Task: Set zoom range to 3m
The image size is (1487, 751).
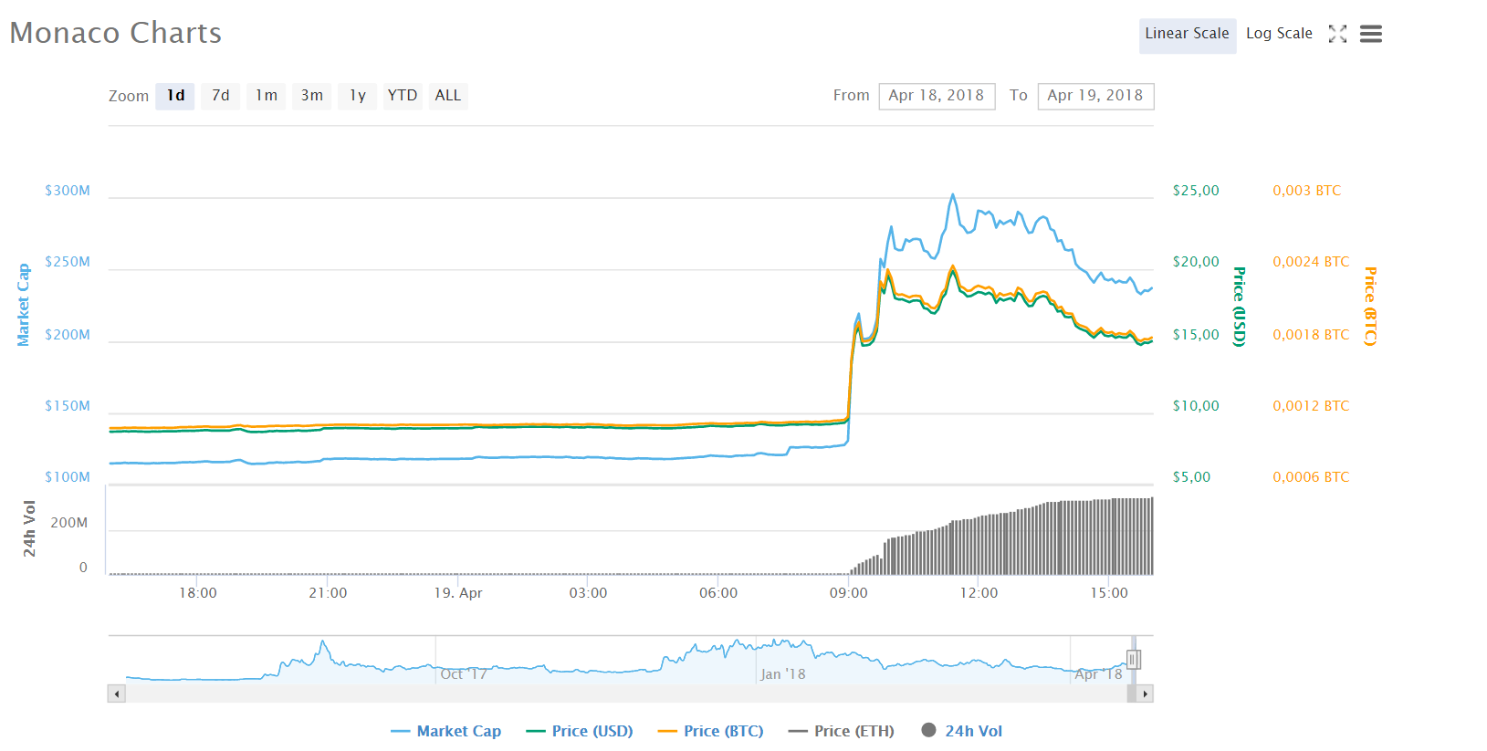Action: pyautogui.click(x=312, y=96)
